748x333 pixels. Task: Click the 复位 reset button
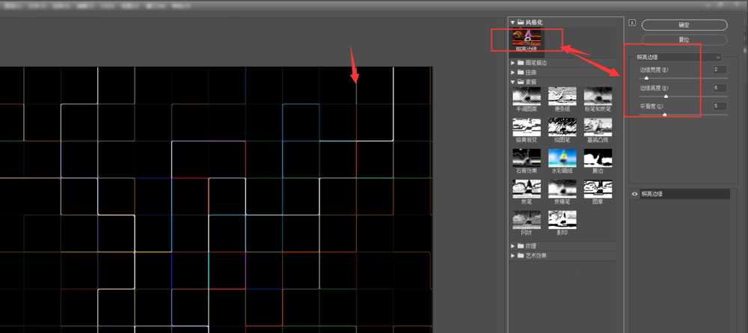click(x=684, y=39)
